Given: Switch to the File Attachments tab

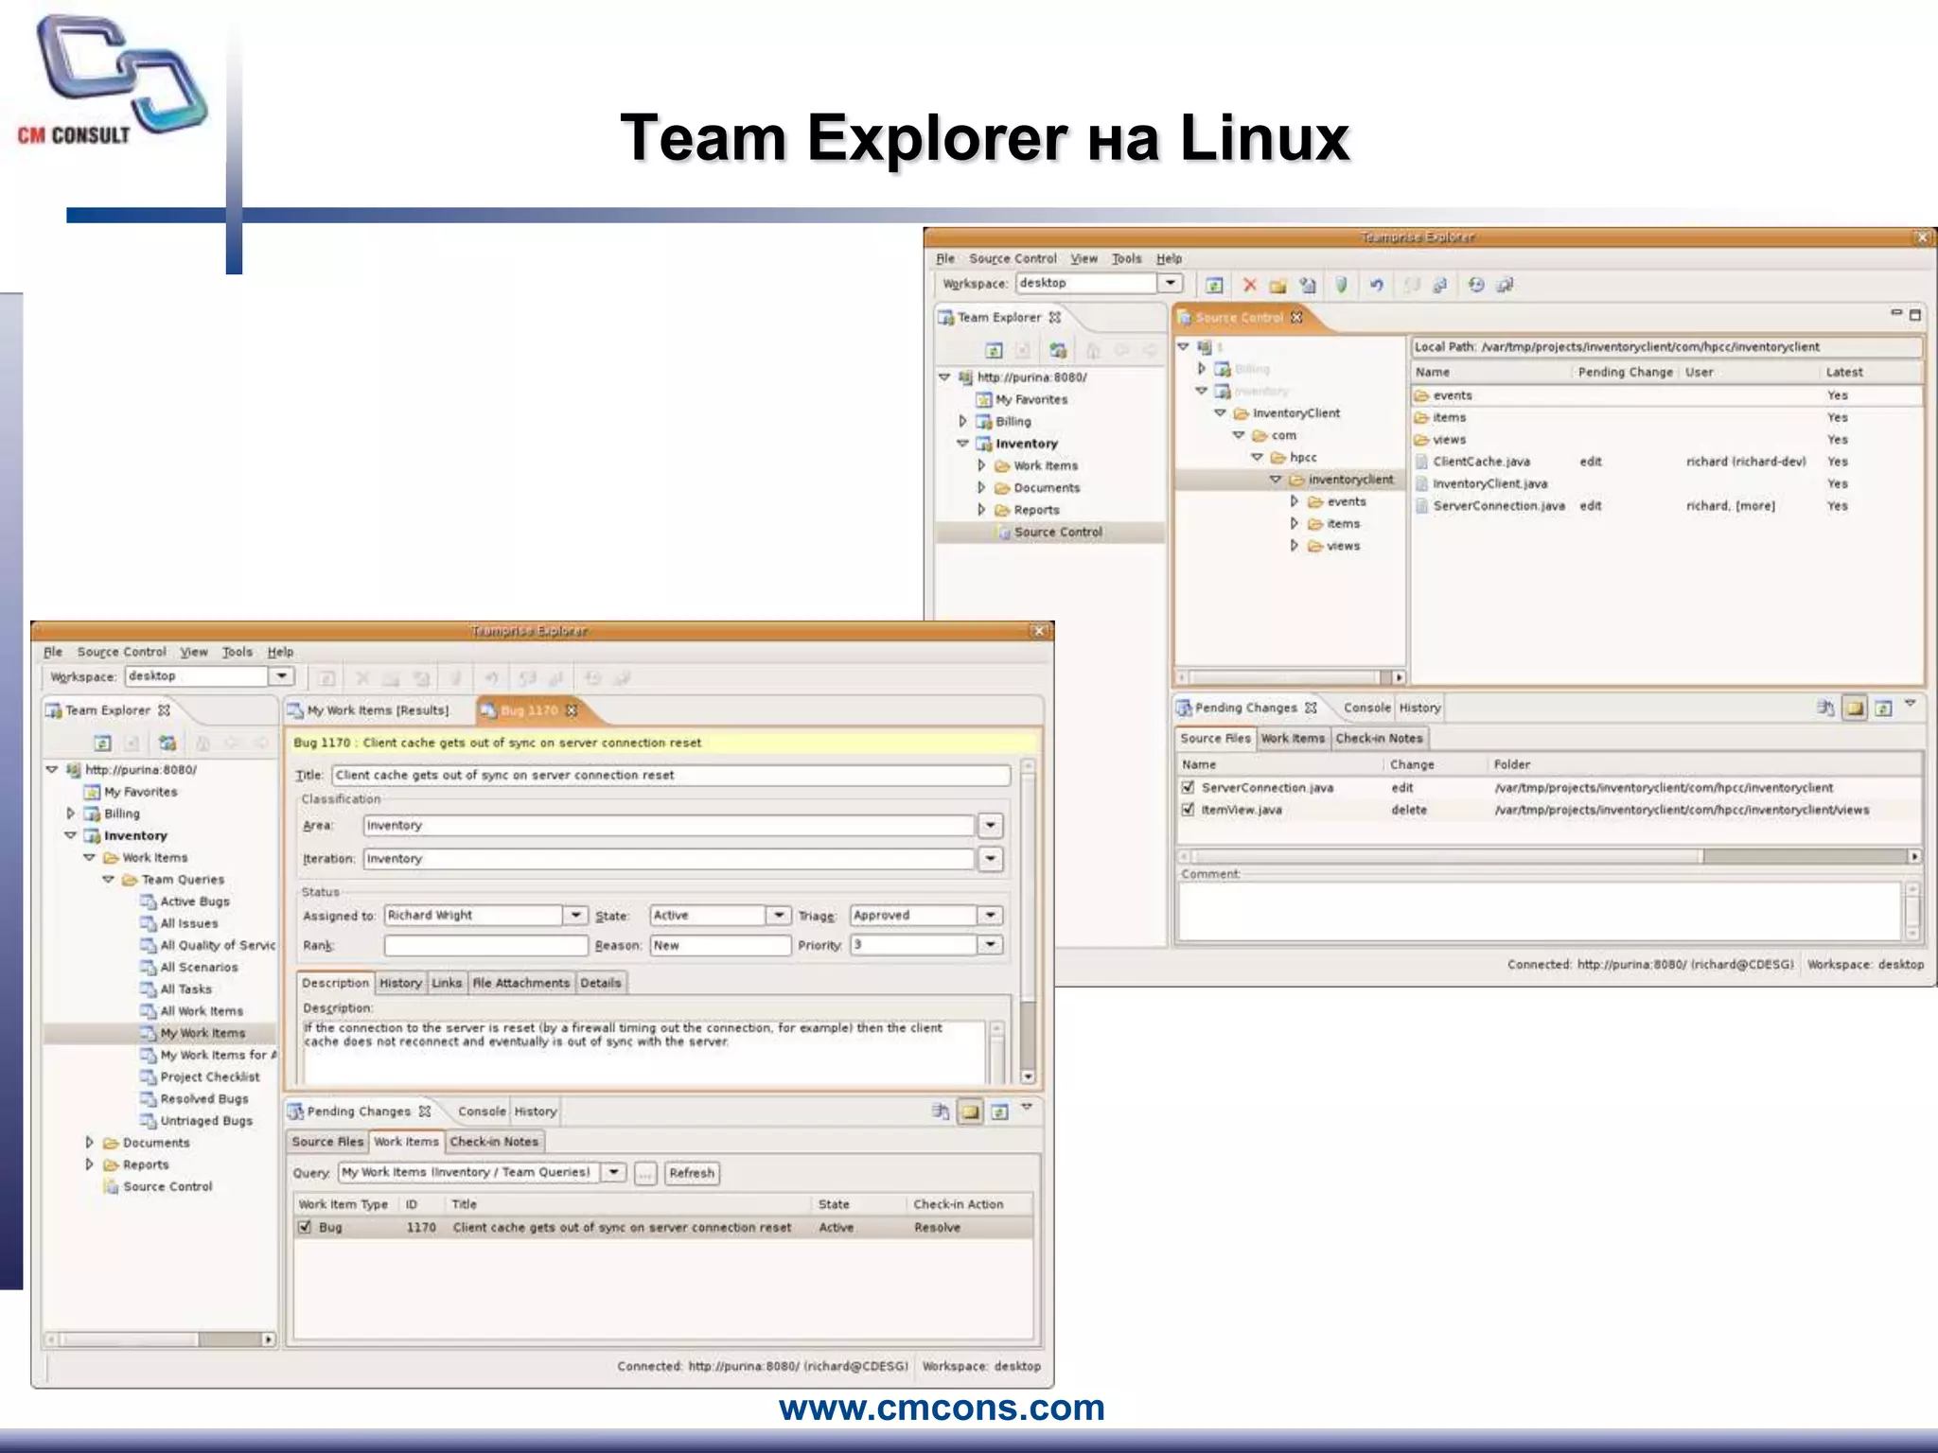Looking at the screenshot, I should click(x=520, y=983).
